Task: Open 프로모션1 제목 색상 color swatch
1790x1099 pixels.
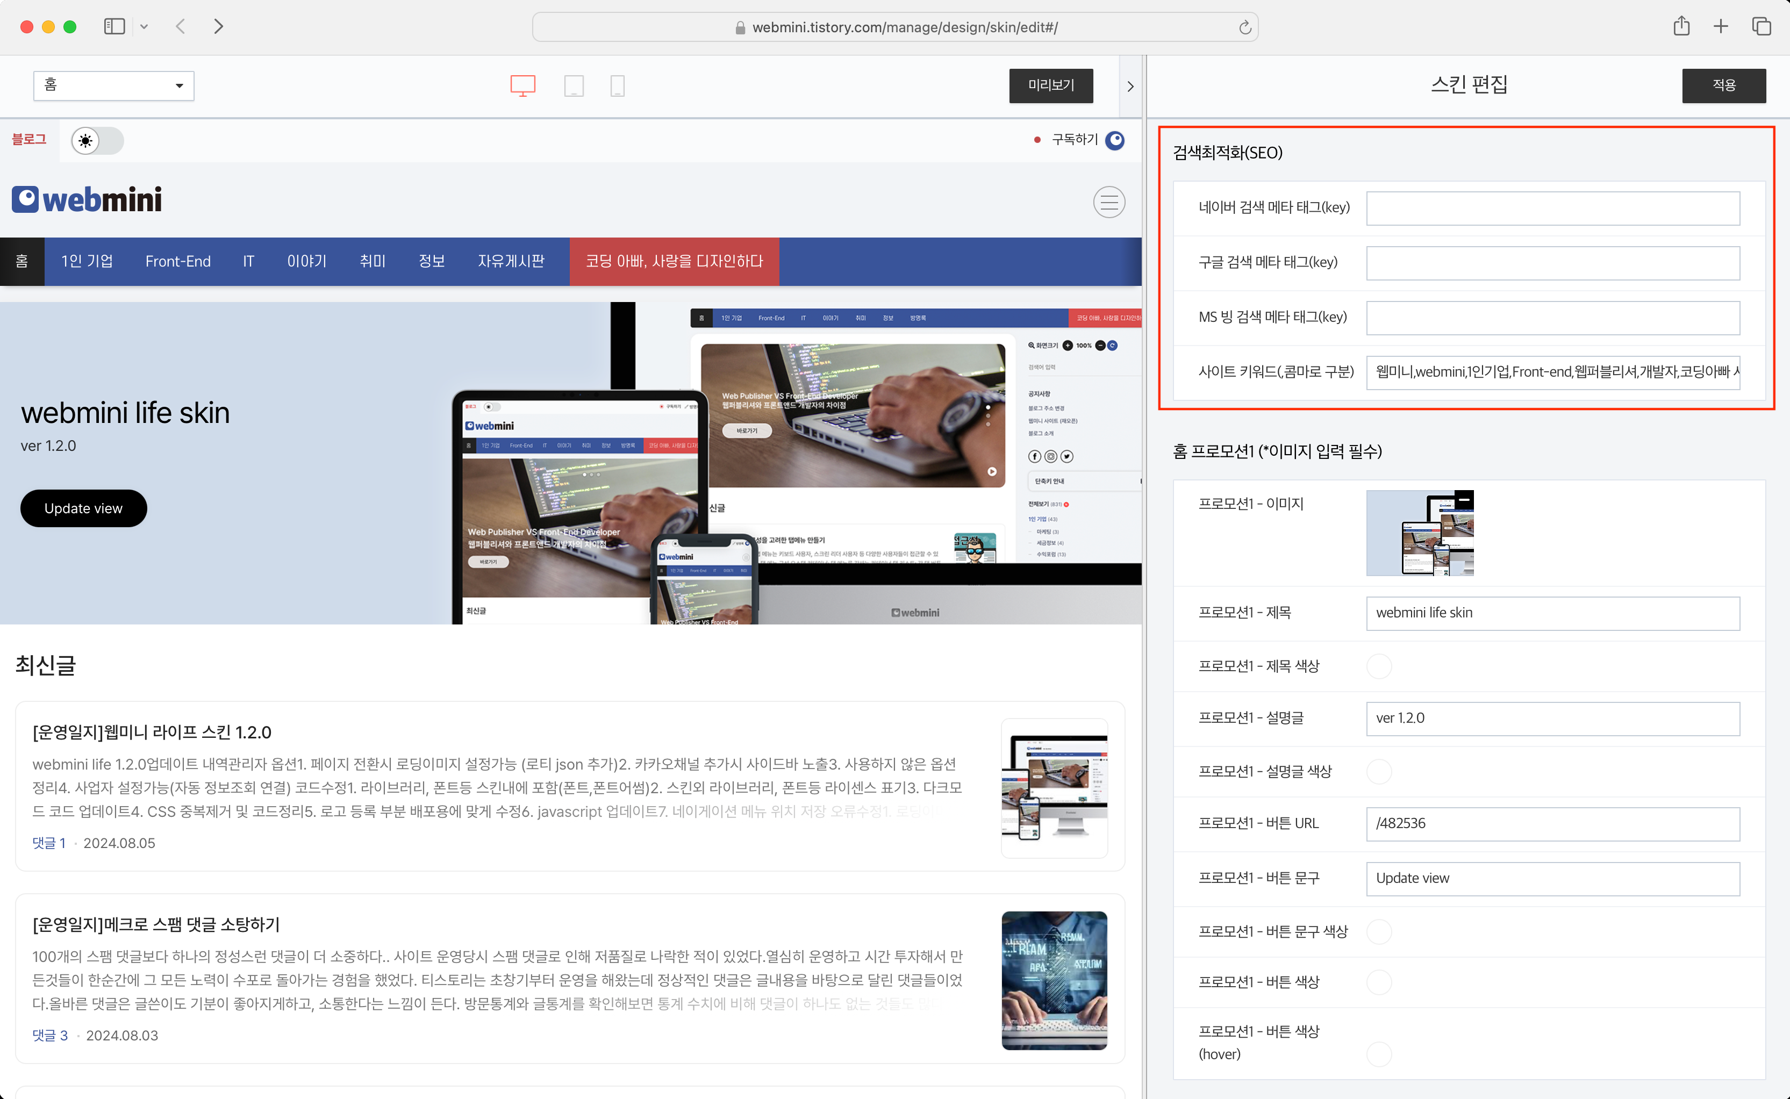Action: tap(1378, 666)
